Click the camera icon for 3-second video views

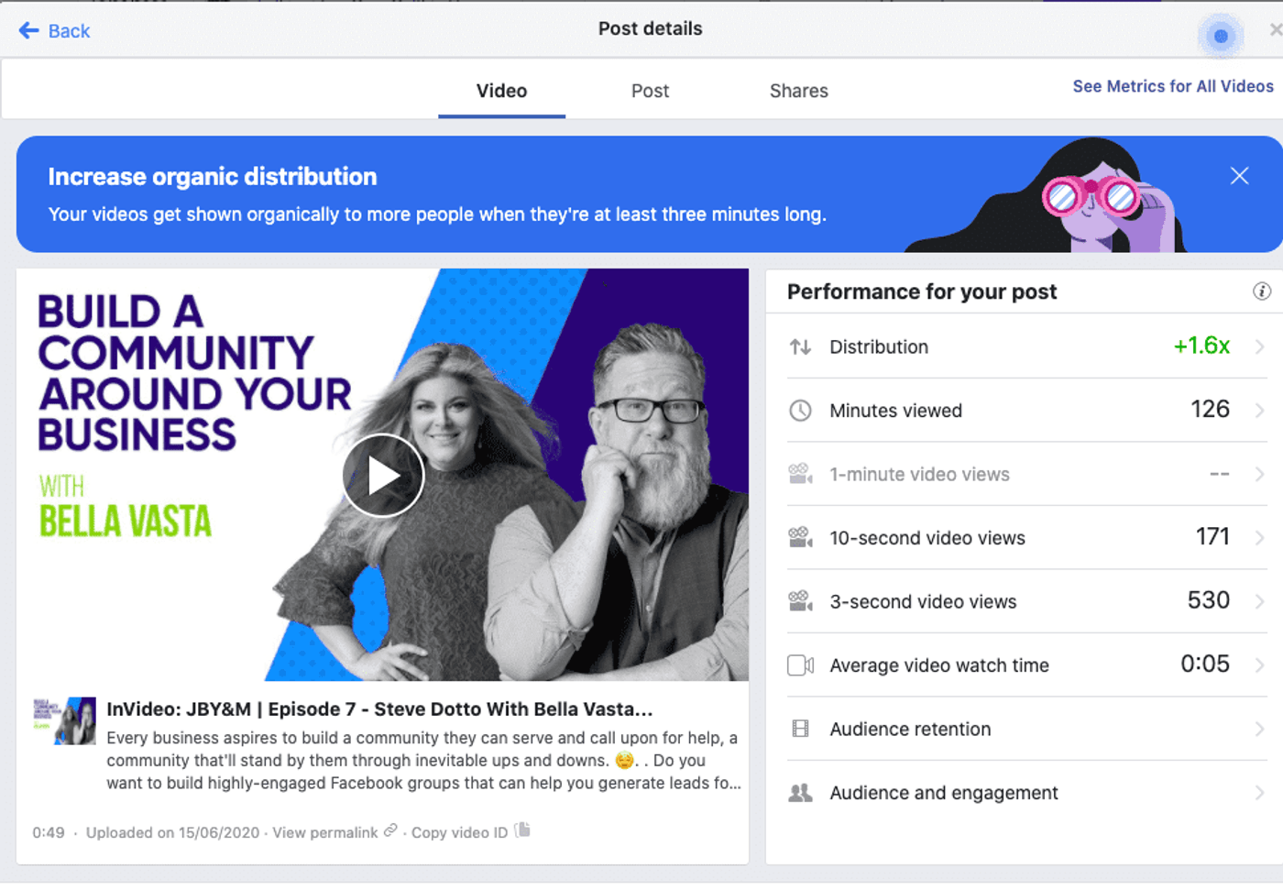pyautogui.click(x=800, y=602)
